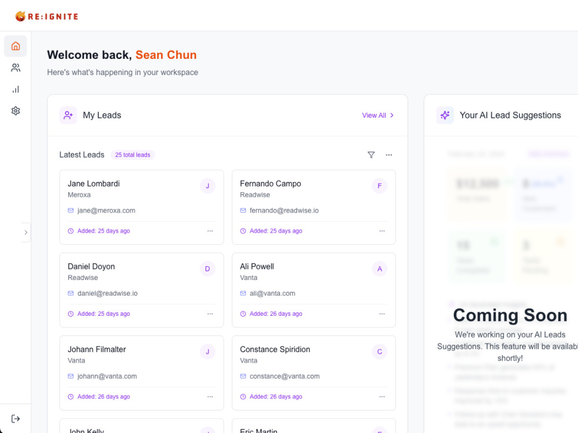Screen dimensions: 578x433
Task: Click the Sean Chun name in heading
Action: [x=166, y=55]
